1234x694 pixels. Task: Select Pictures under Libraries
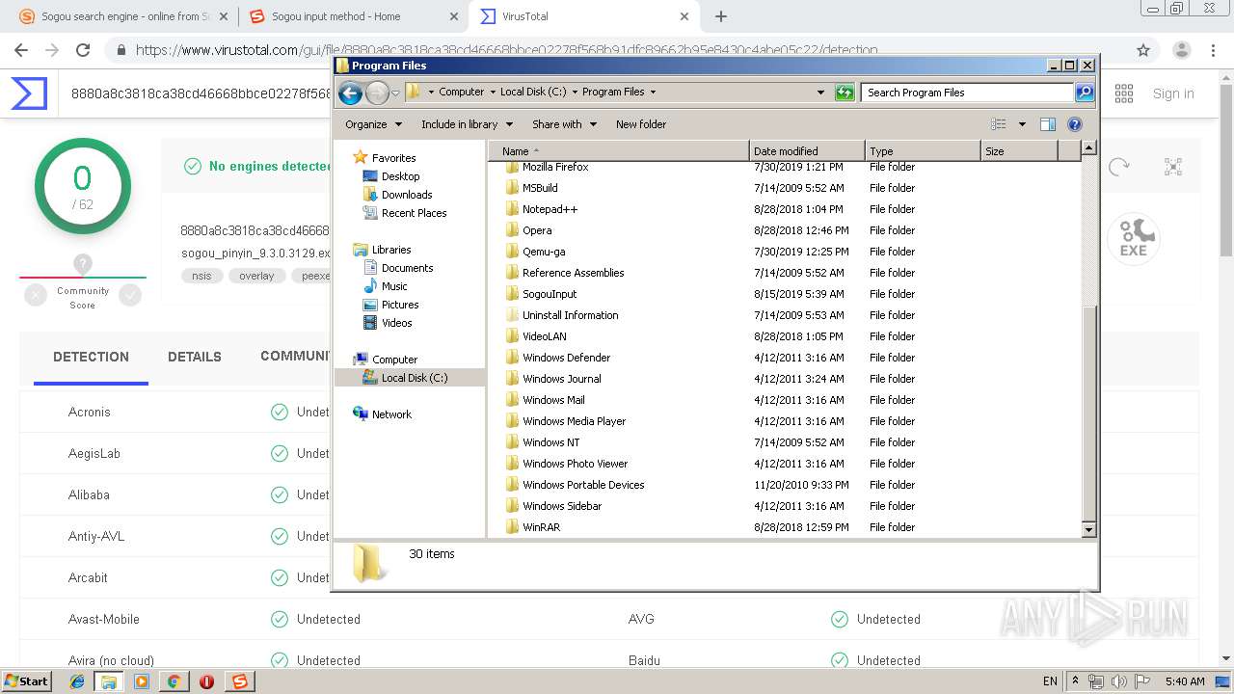(x=399, y=305)
